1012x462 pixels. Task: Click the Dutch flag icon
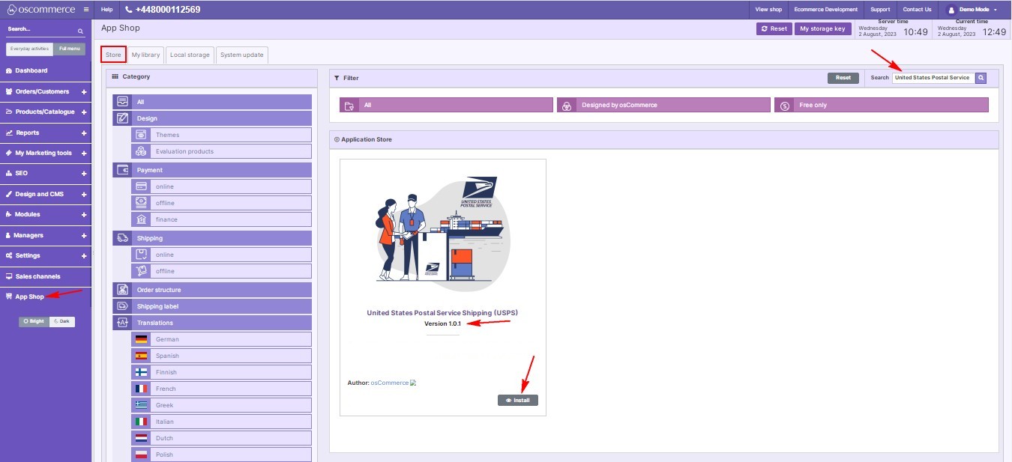tap(141, 438)
